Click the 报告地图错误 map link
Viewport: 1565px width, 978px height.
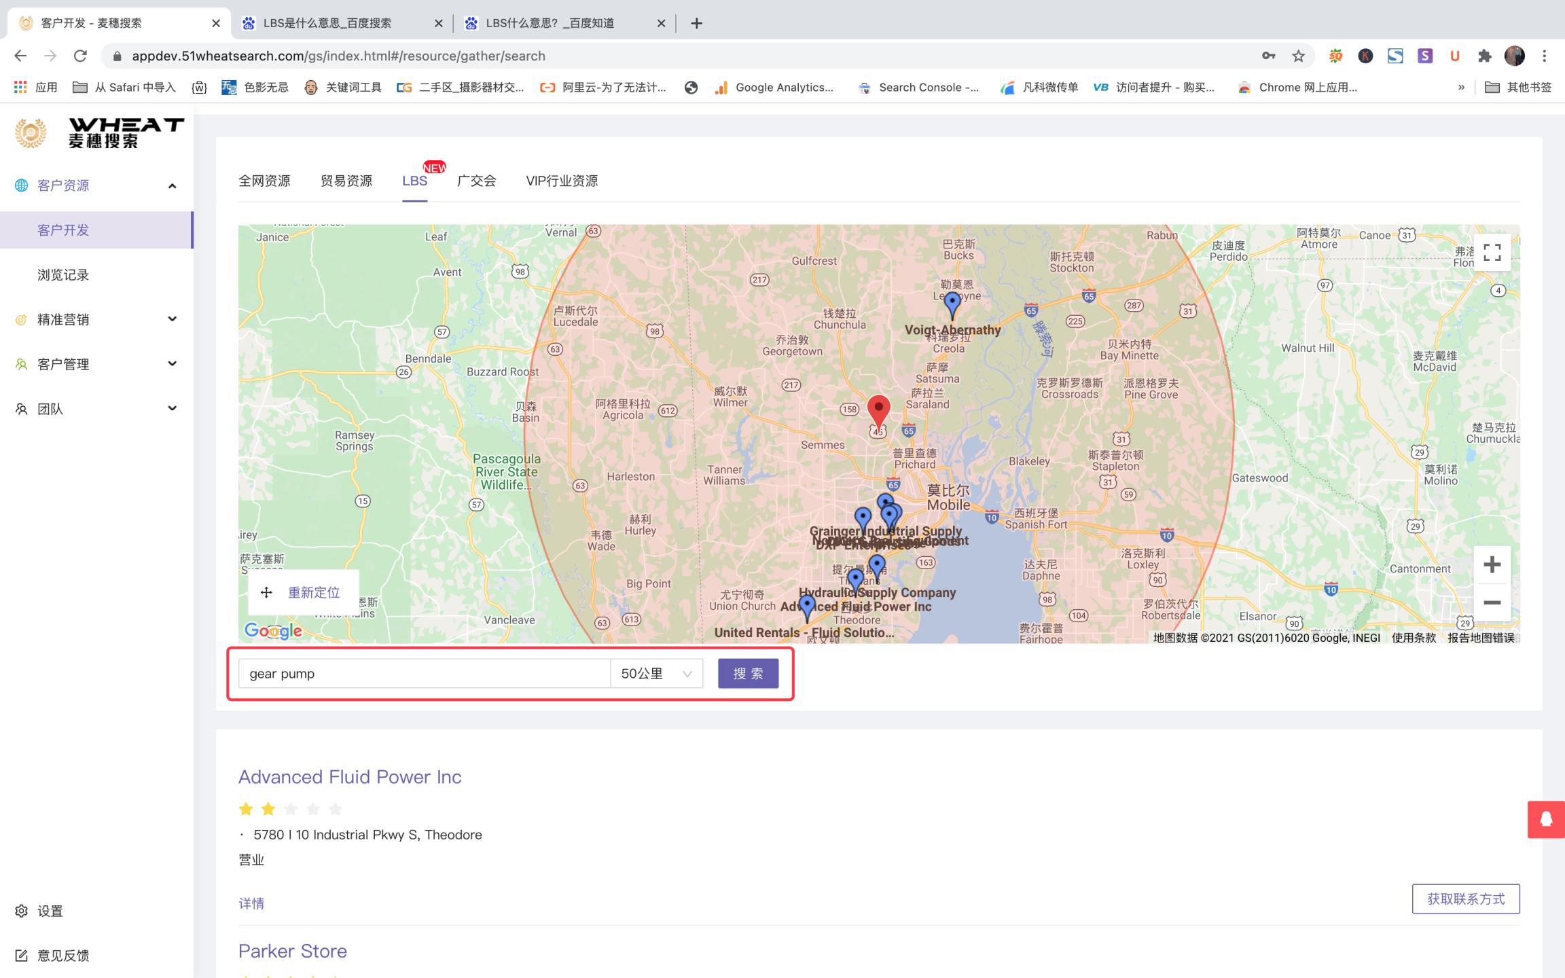[1481, 638]
